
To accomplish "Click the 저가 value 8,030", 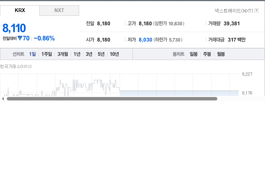I will 145,40.
